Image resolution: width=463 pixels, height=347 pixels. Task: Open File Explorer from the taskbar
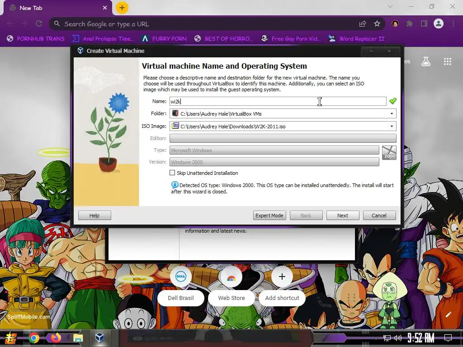(x=78, y=338)
